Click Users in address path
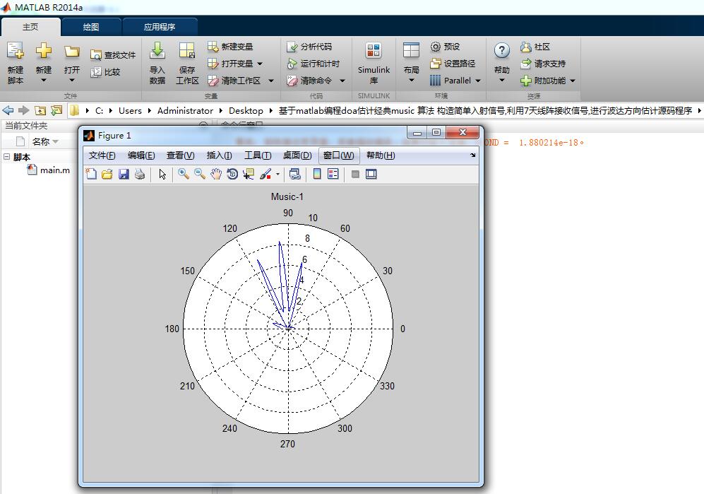Viewport: 704px width, 494px height. (x=130, y=110)
